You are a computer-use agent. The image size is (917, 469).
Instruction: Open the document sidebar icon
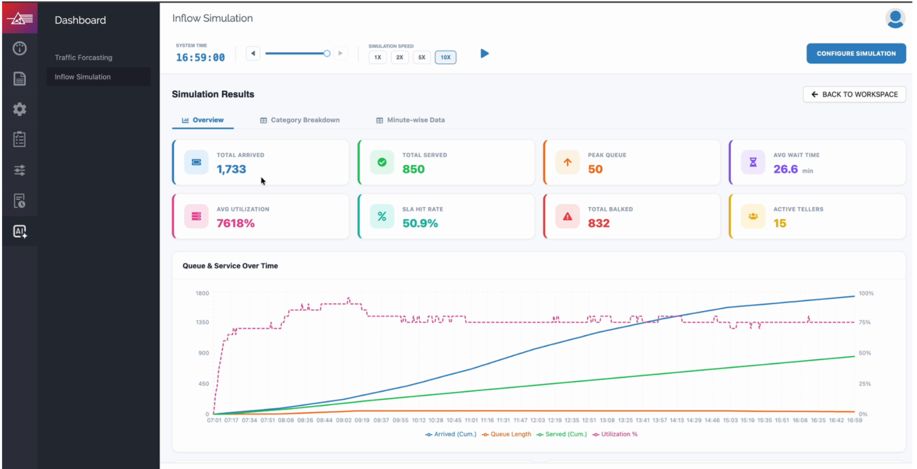click(x=20, y=79)
